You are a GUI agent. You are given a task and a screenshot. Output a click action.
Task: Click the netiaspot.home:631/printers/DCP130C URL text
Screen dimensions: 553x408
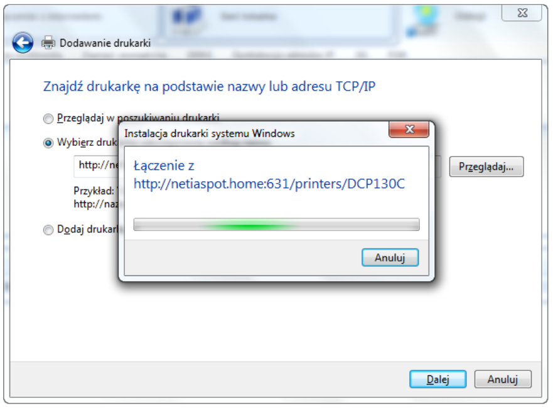click(269, 184)
